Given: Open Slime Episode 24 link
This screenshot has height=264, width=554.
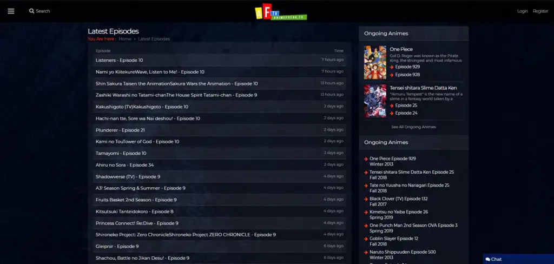Looking at the screenshot, I should pos(406,113).
